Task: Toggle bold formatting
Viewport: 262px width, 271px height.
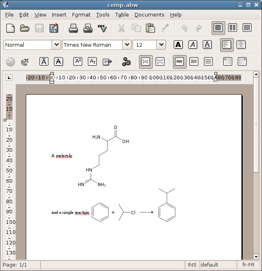Action: coord(178,45)
